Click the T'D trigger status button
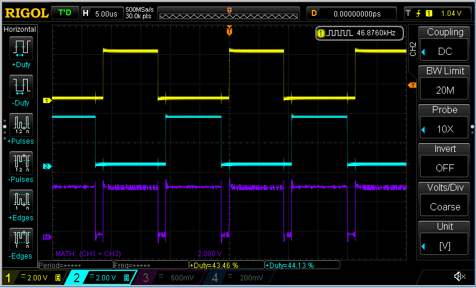The height and width of the screenshot is (288, 476). [64, 13]
